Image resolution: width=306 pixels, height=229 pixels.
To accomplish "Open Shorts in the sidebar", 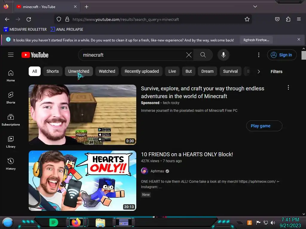I will click(11, 98).
